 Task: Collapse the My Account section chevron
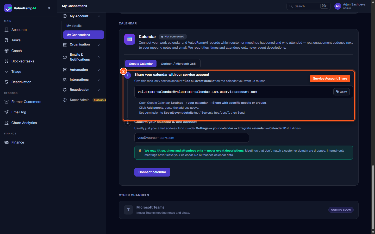99,16
